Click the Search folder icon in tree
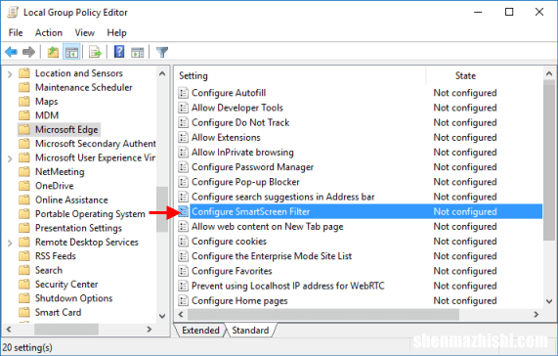 (24, 270)
